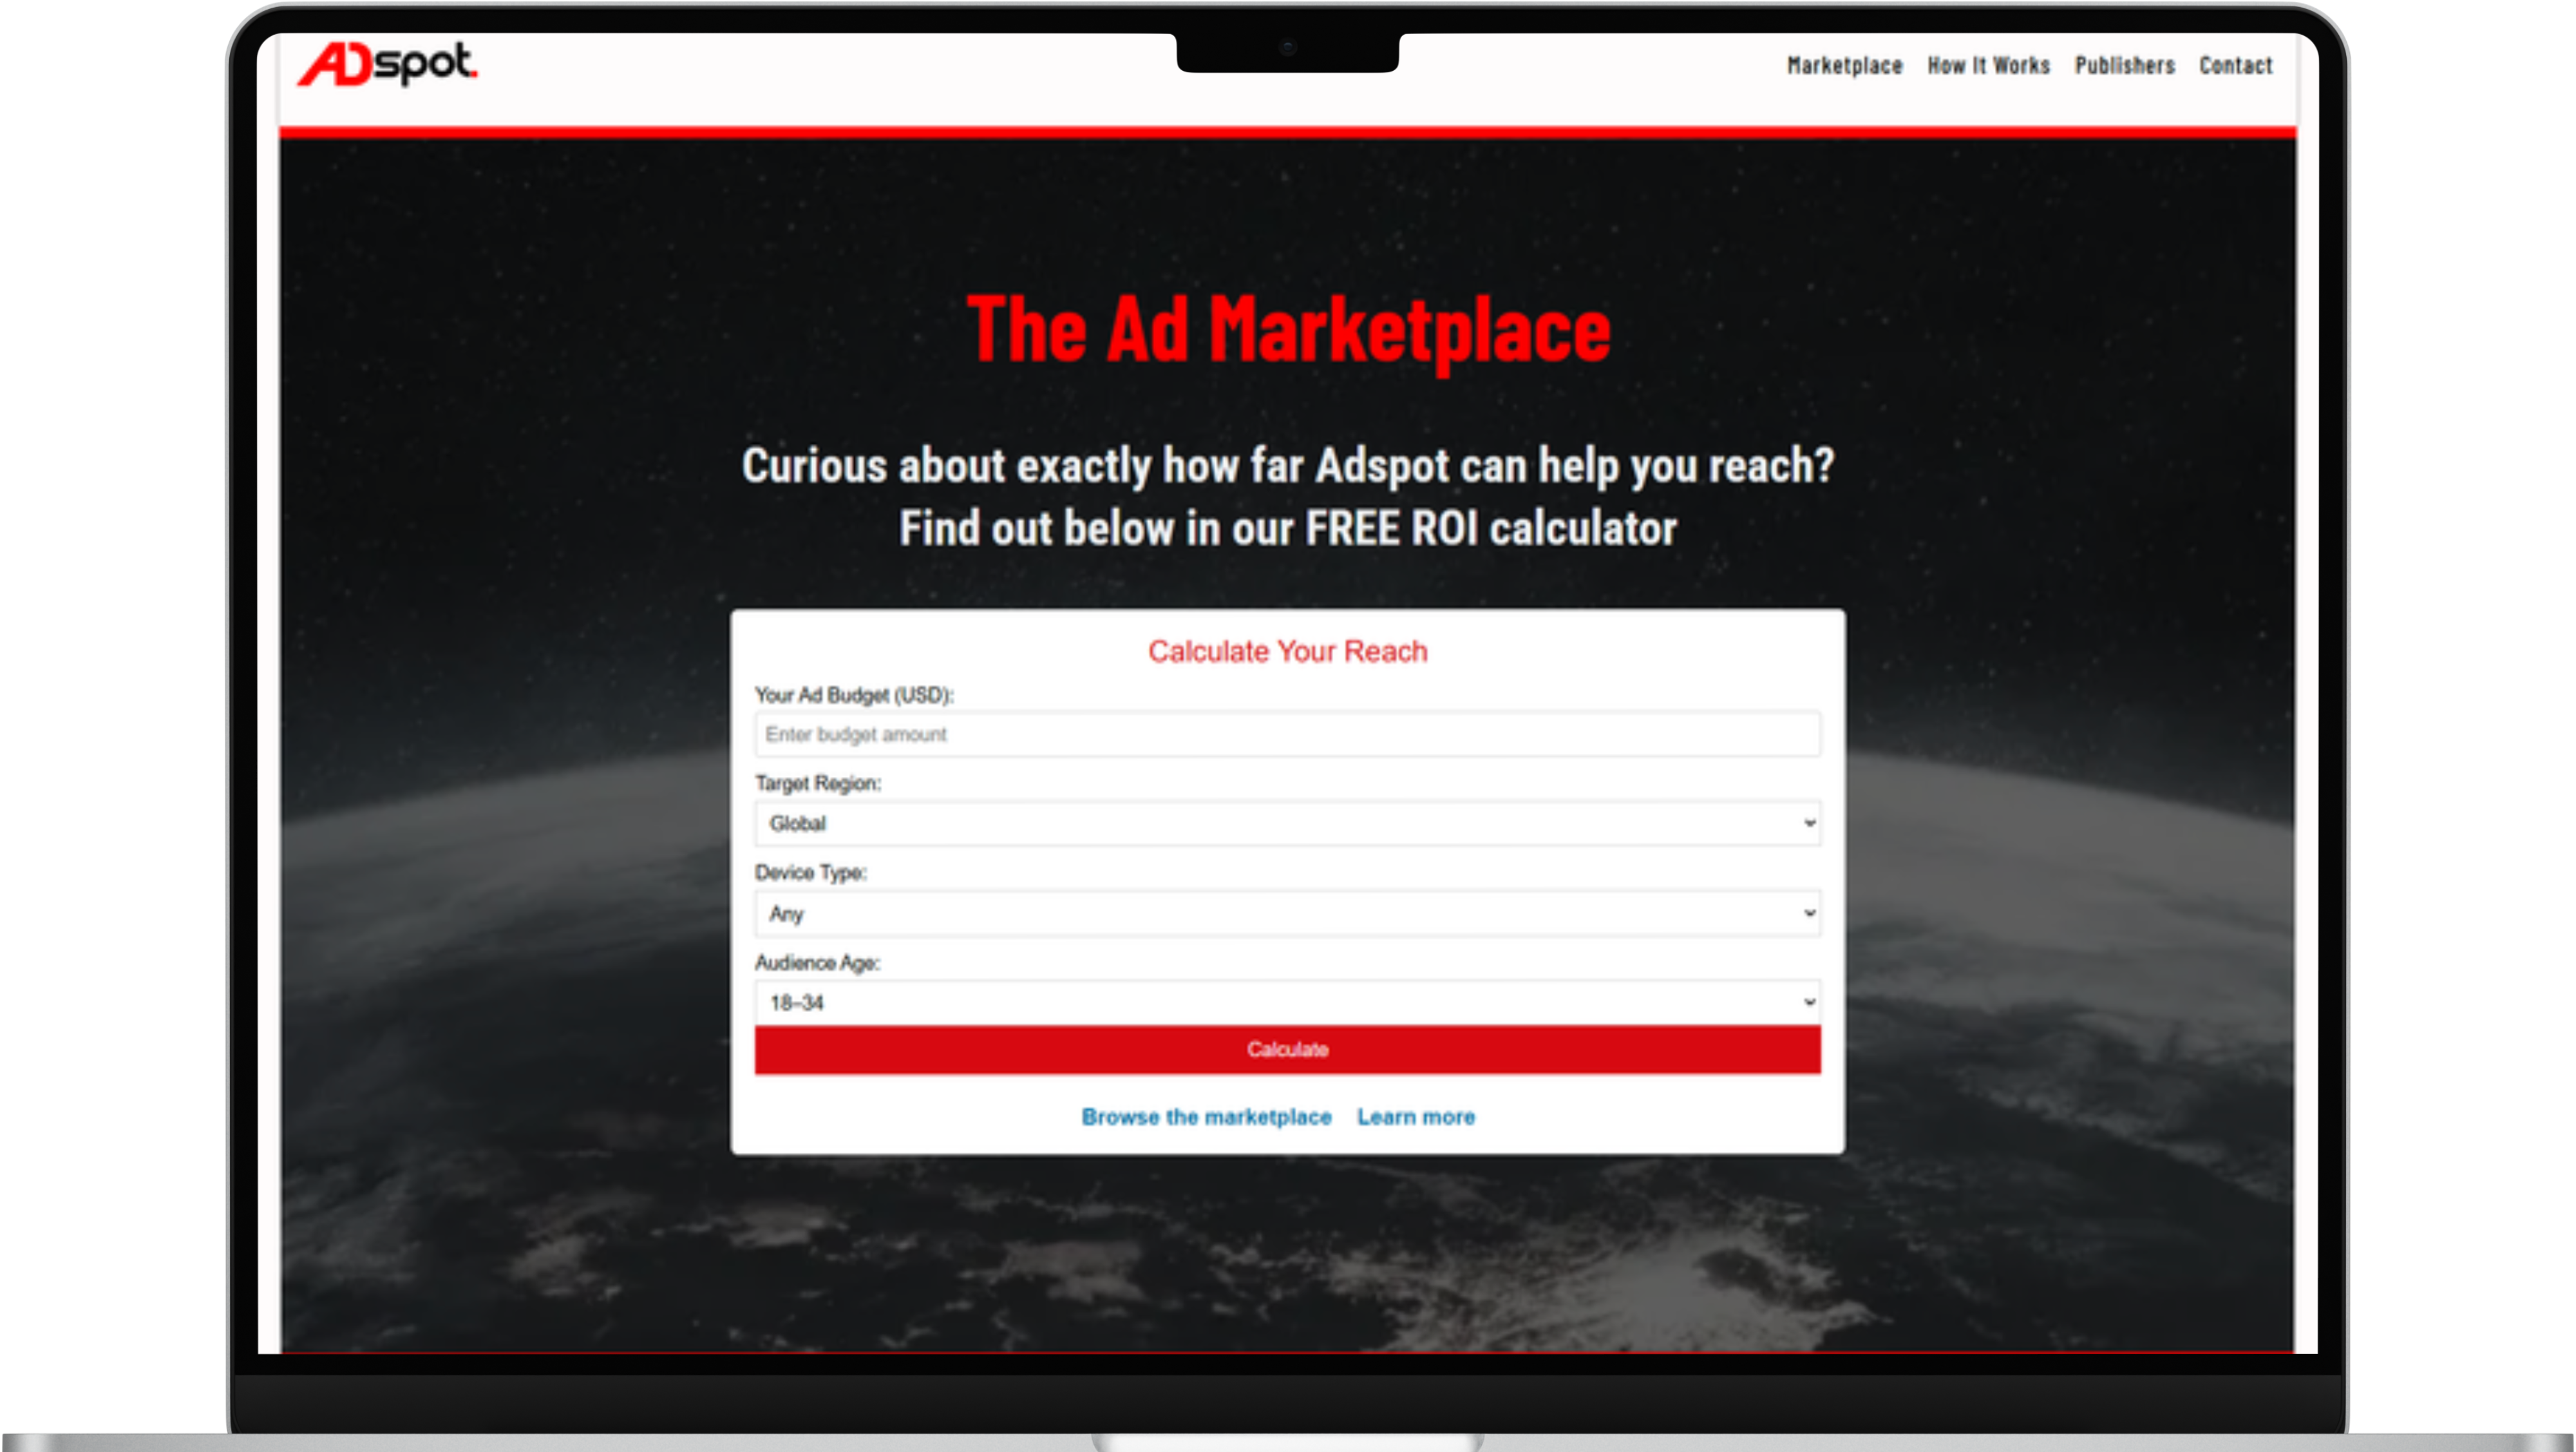Follow the Browse the marketplace link
This screenshot has width=2576, height=1452.
1206,1117
